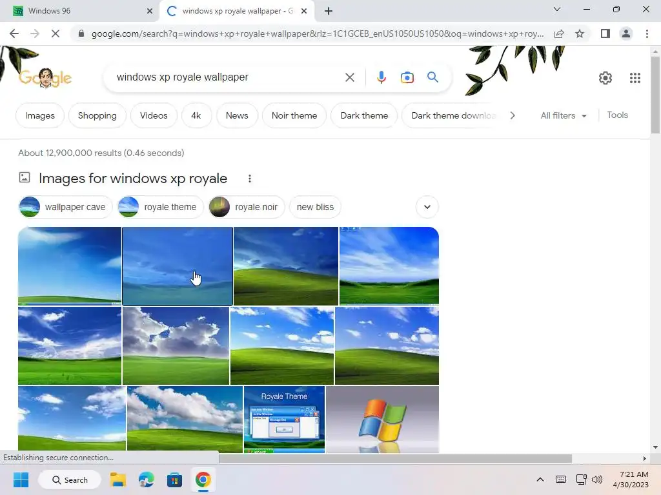Open the Chrome profile icon
This screenshot has height=495, width=661.
[x=626, y=34]
